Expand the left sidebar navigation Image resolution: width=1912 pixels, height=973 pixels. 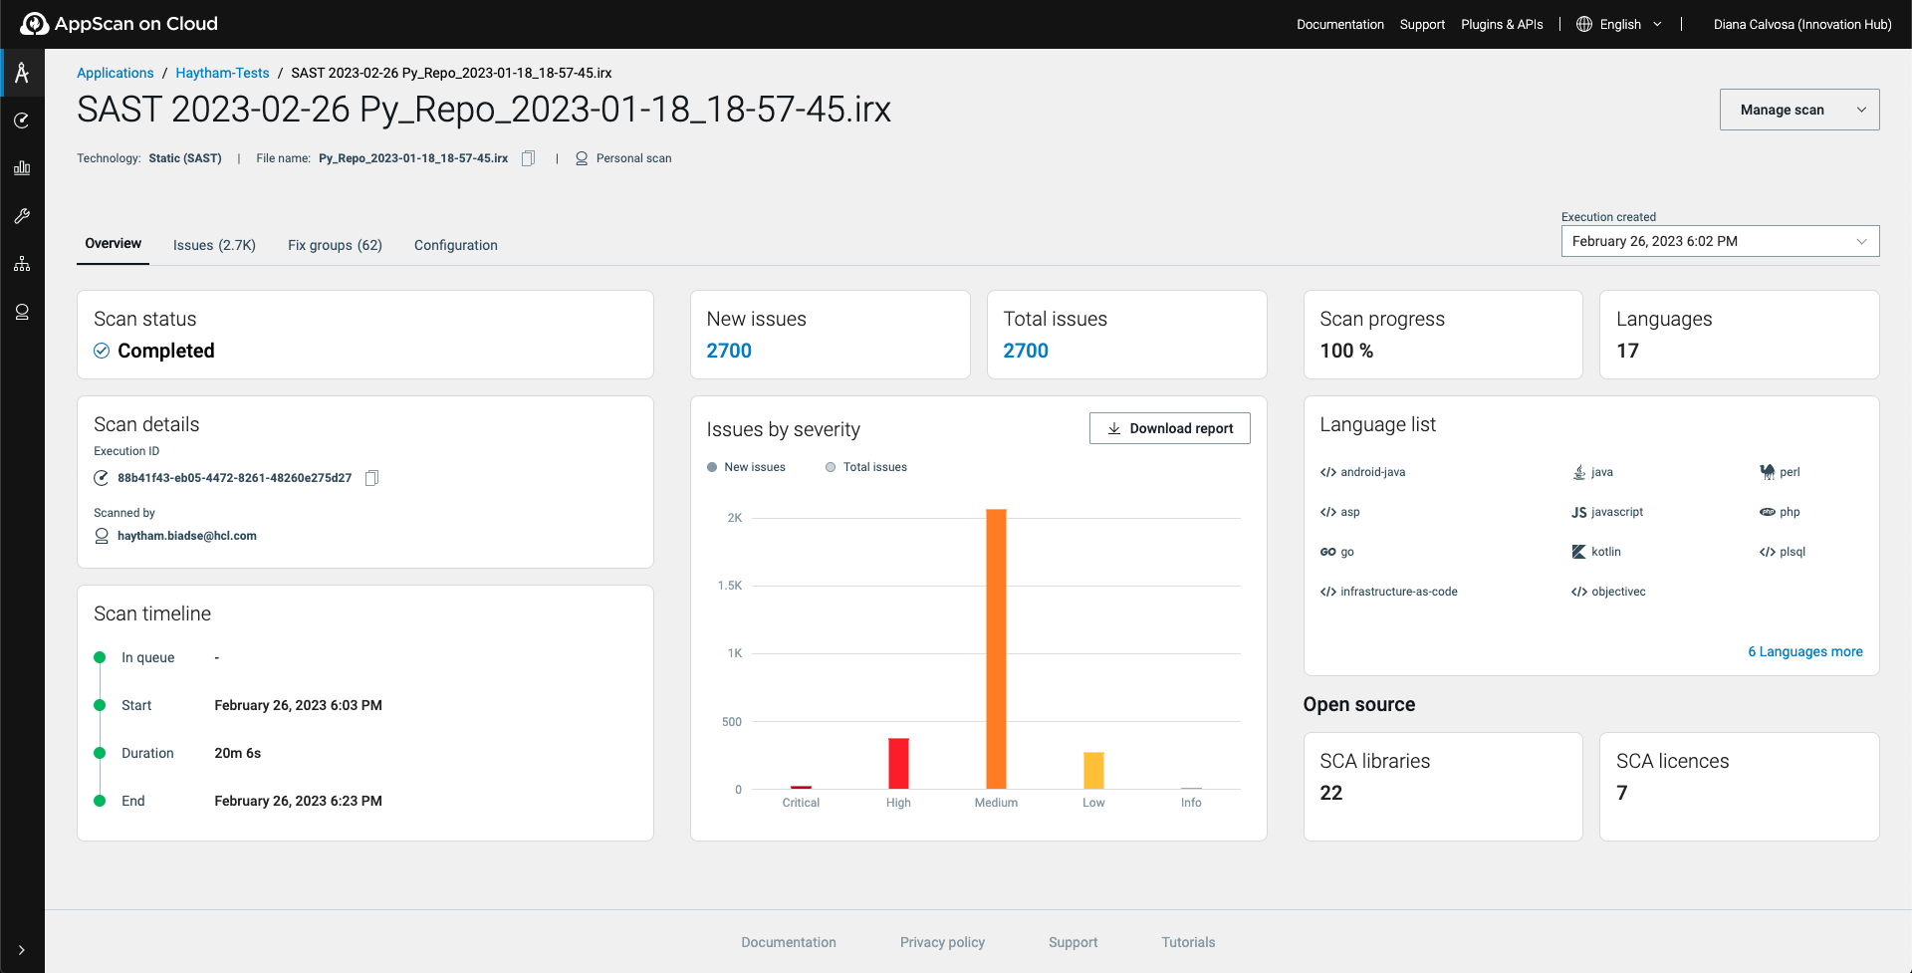(x=22, y=950)
